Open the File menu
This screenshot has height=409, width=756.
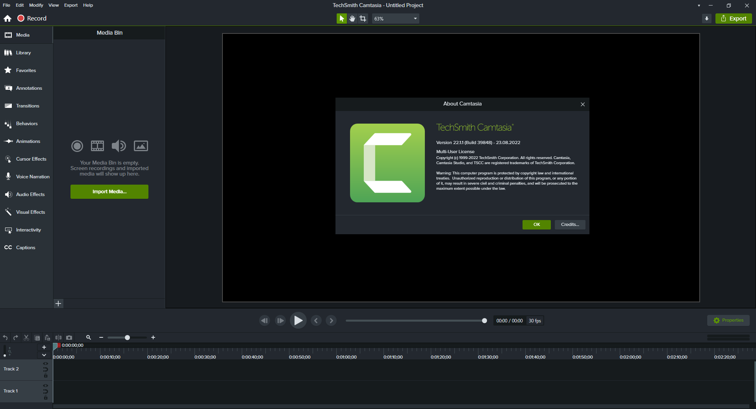point(6,5)
